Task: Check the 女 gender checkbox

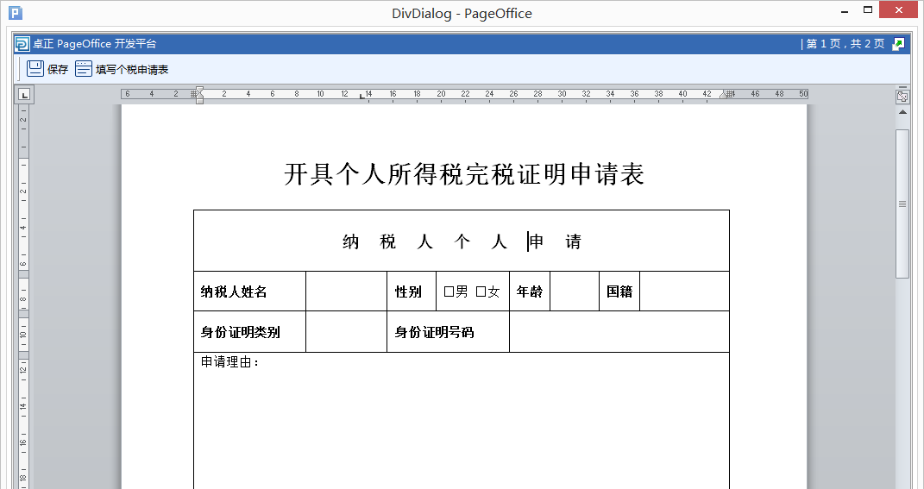Action: [x=481, y=292]
